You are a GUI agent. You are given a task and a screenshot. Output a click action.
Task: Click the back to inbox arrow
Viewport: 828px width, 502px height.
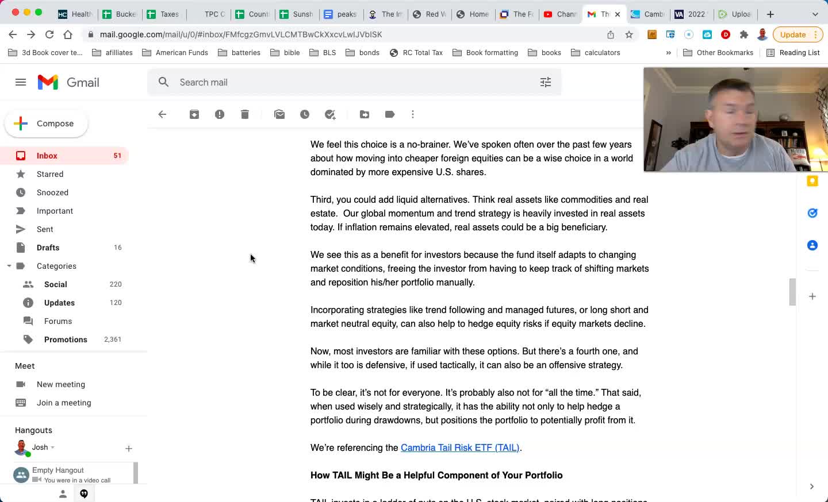pyautogui.click(x=162, y=114)
